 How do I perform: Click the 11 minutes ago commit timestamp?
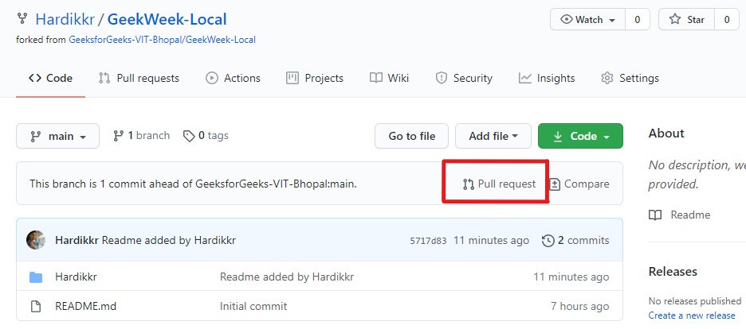491,240
